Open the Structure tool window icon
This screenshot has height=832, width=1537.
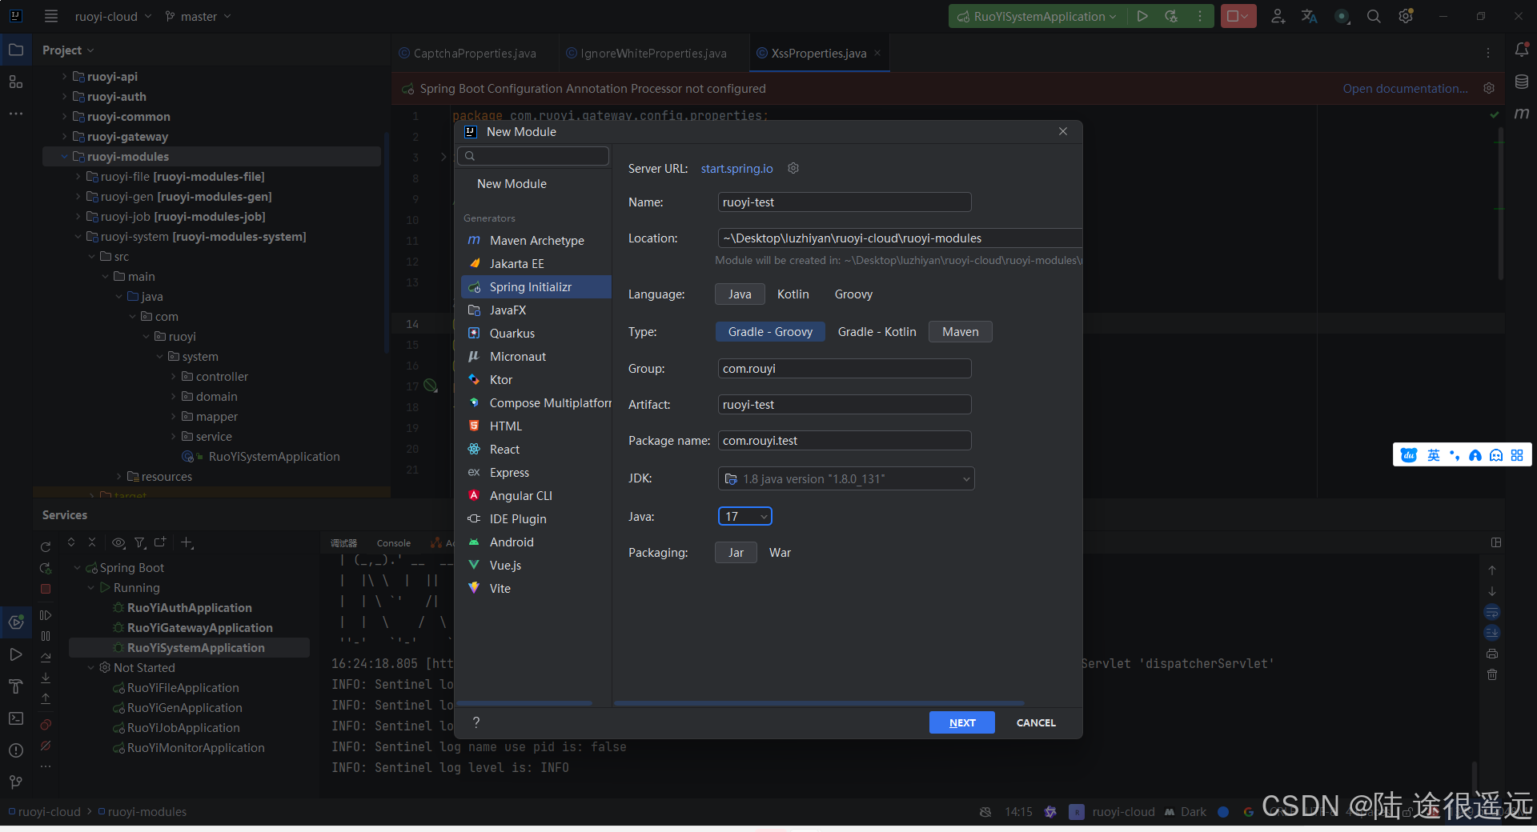pos(16,82)
